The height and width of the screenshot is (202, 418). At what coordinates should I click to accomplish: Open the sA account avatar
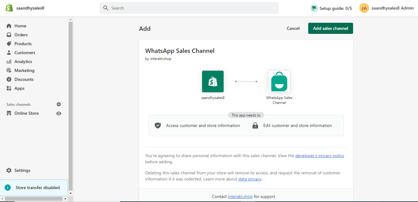[x=364, y=8]
